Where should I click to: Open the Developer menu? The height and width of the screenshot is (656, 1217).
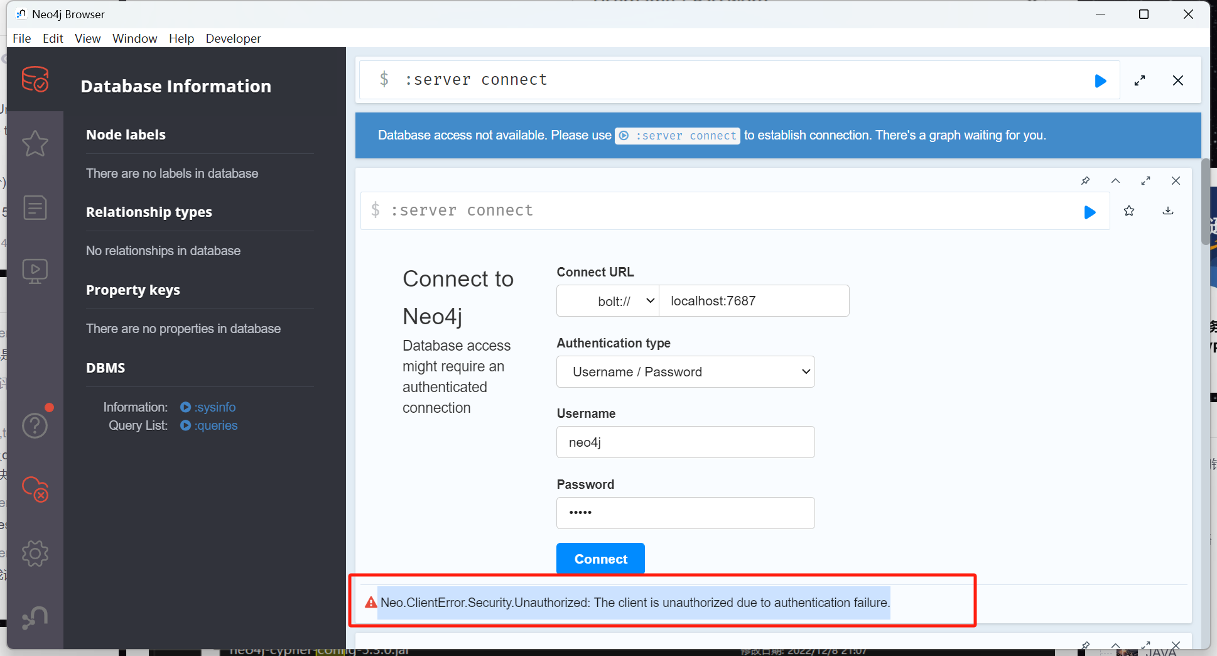point(234,38)
